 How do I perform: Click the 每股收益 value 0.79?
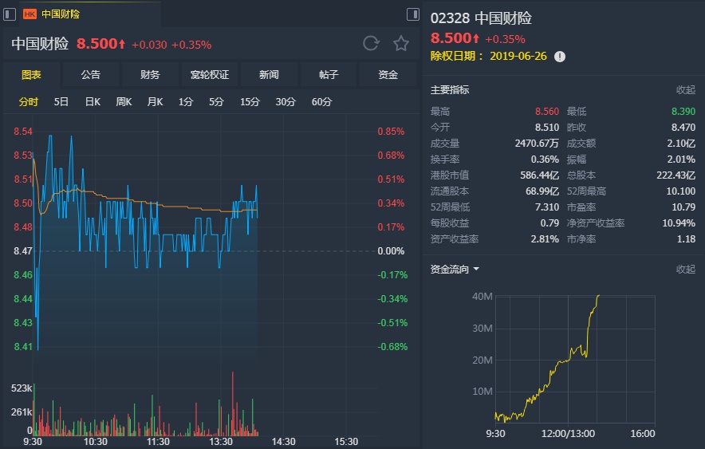pyautogui.click(x=549, y=223)
